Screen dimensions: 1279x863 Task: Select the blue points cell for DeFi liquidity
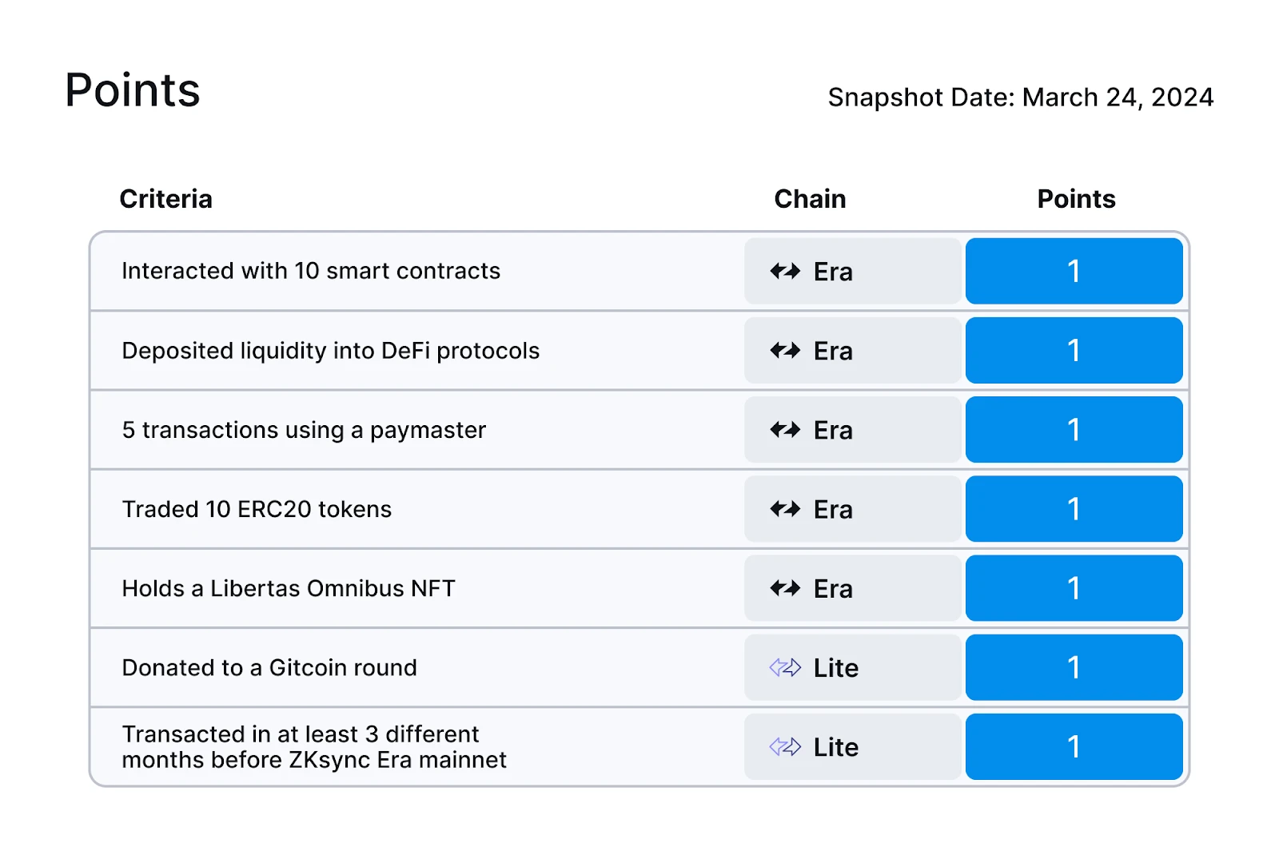1074,351
